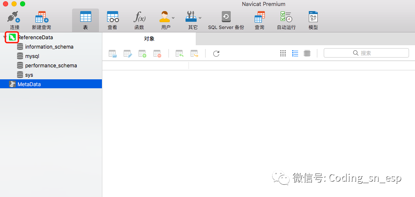The height and width of the screenshot is (197, 415).
Task: Click the green ReferenceData connection icon
Action: (12, 38)
